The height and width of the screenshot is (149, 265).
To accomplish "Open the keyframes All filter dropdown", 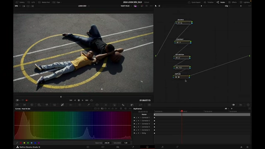I will [x=226, y=108].
